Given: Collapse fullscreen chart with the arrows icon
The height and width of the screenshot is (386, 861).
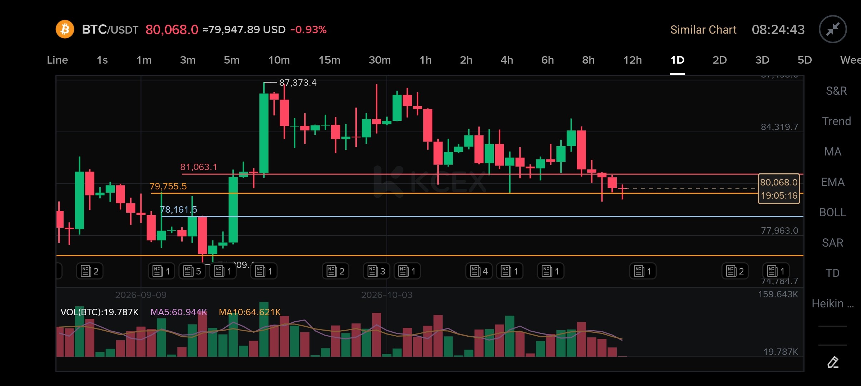Looking at the screenshot, I should tap(833, 29).
